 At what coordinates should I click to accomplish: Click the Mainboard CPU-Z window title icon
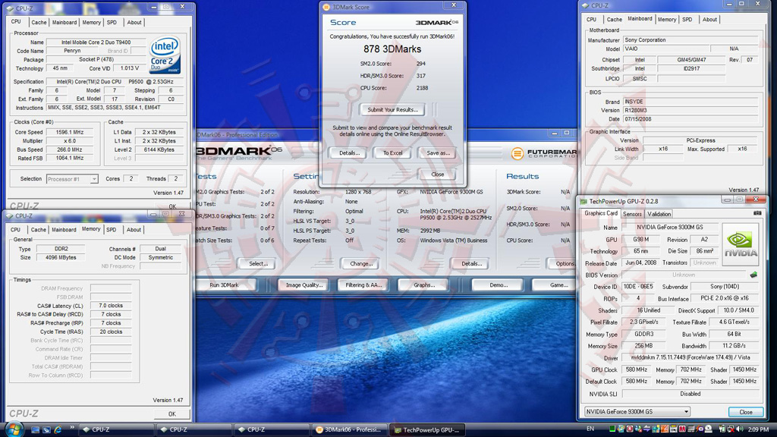click(585, 5)
